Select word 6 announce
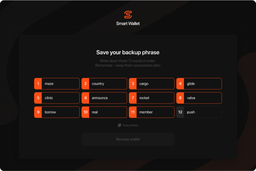256x171 pixels. pos(104,98)
